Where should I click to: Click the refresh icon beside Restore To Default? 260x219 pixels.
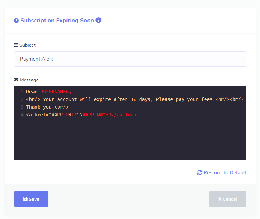(200, 172)
